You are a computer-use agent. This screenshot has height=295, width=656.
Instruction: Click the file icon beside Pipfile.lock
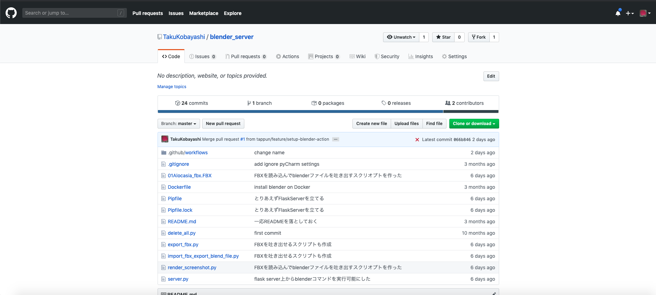pos(163,210)
